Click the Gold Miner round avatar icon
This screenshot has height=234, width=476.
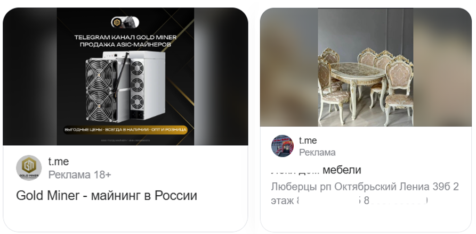point(29,168)
